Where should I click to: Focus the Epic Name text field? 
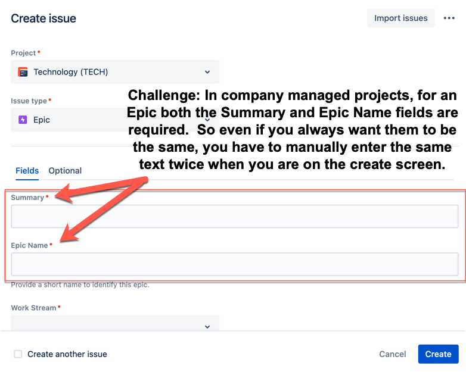[x=234, y=264]
